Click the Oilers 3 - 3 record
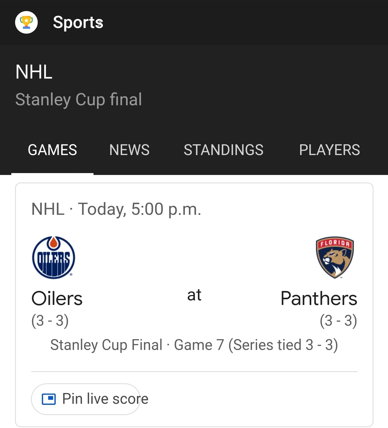Image resolution: width=388 pixels, height=428 pixels. click(50, 321)
